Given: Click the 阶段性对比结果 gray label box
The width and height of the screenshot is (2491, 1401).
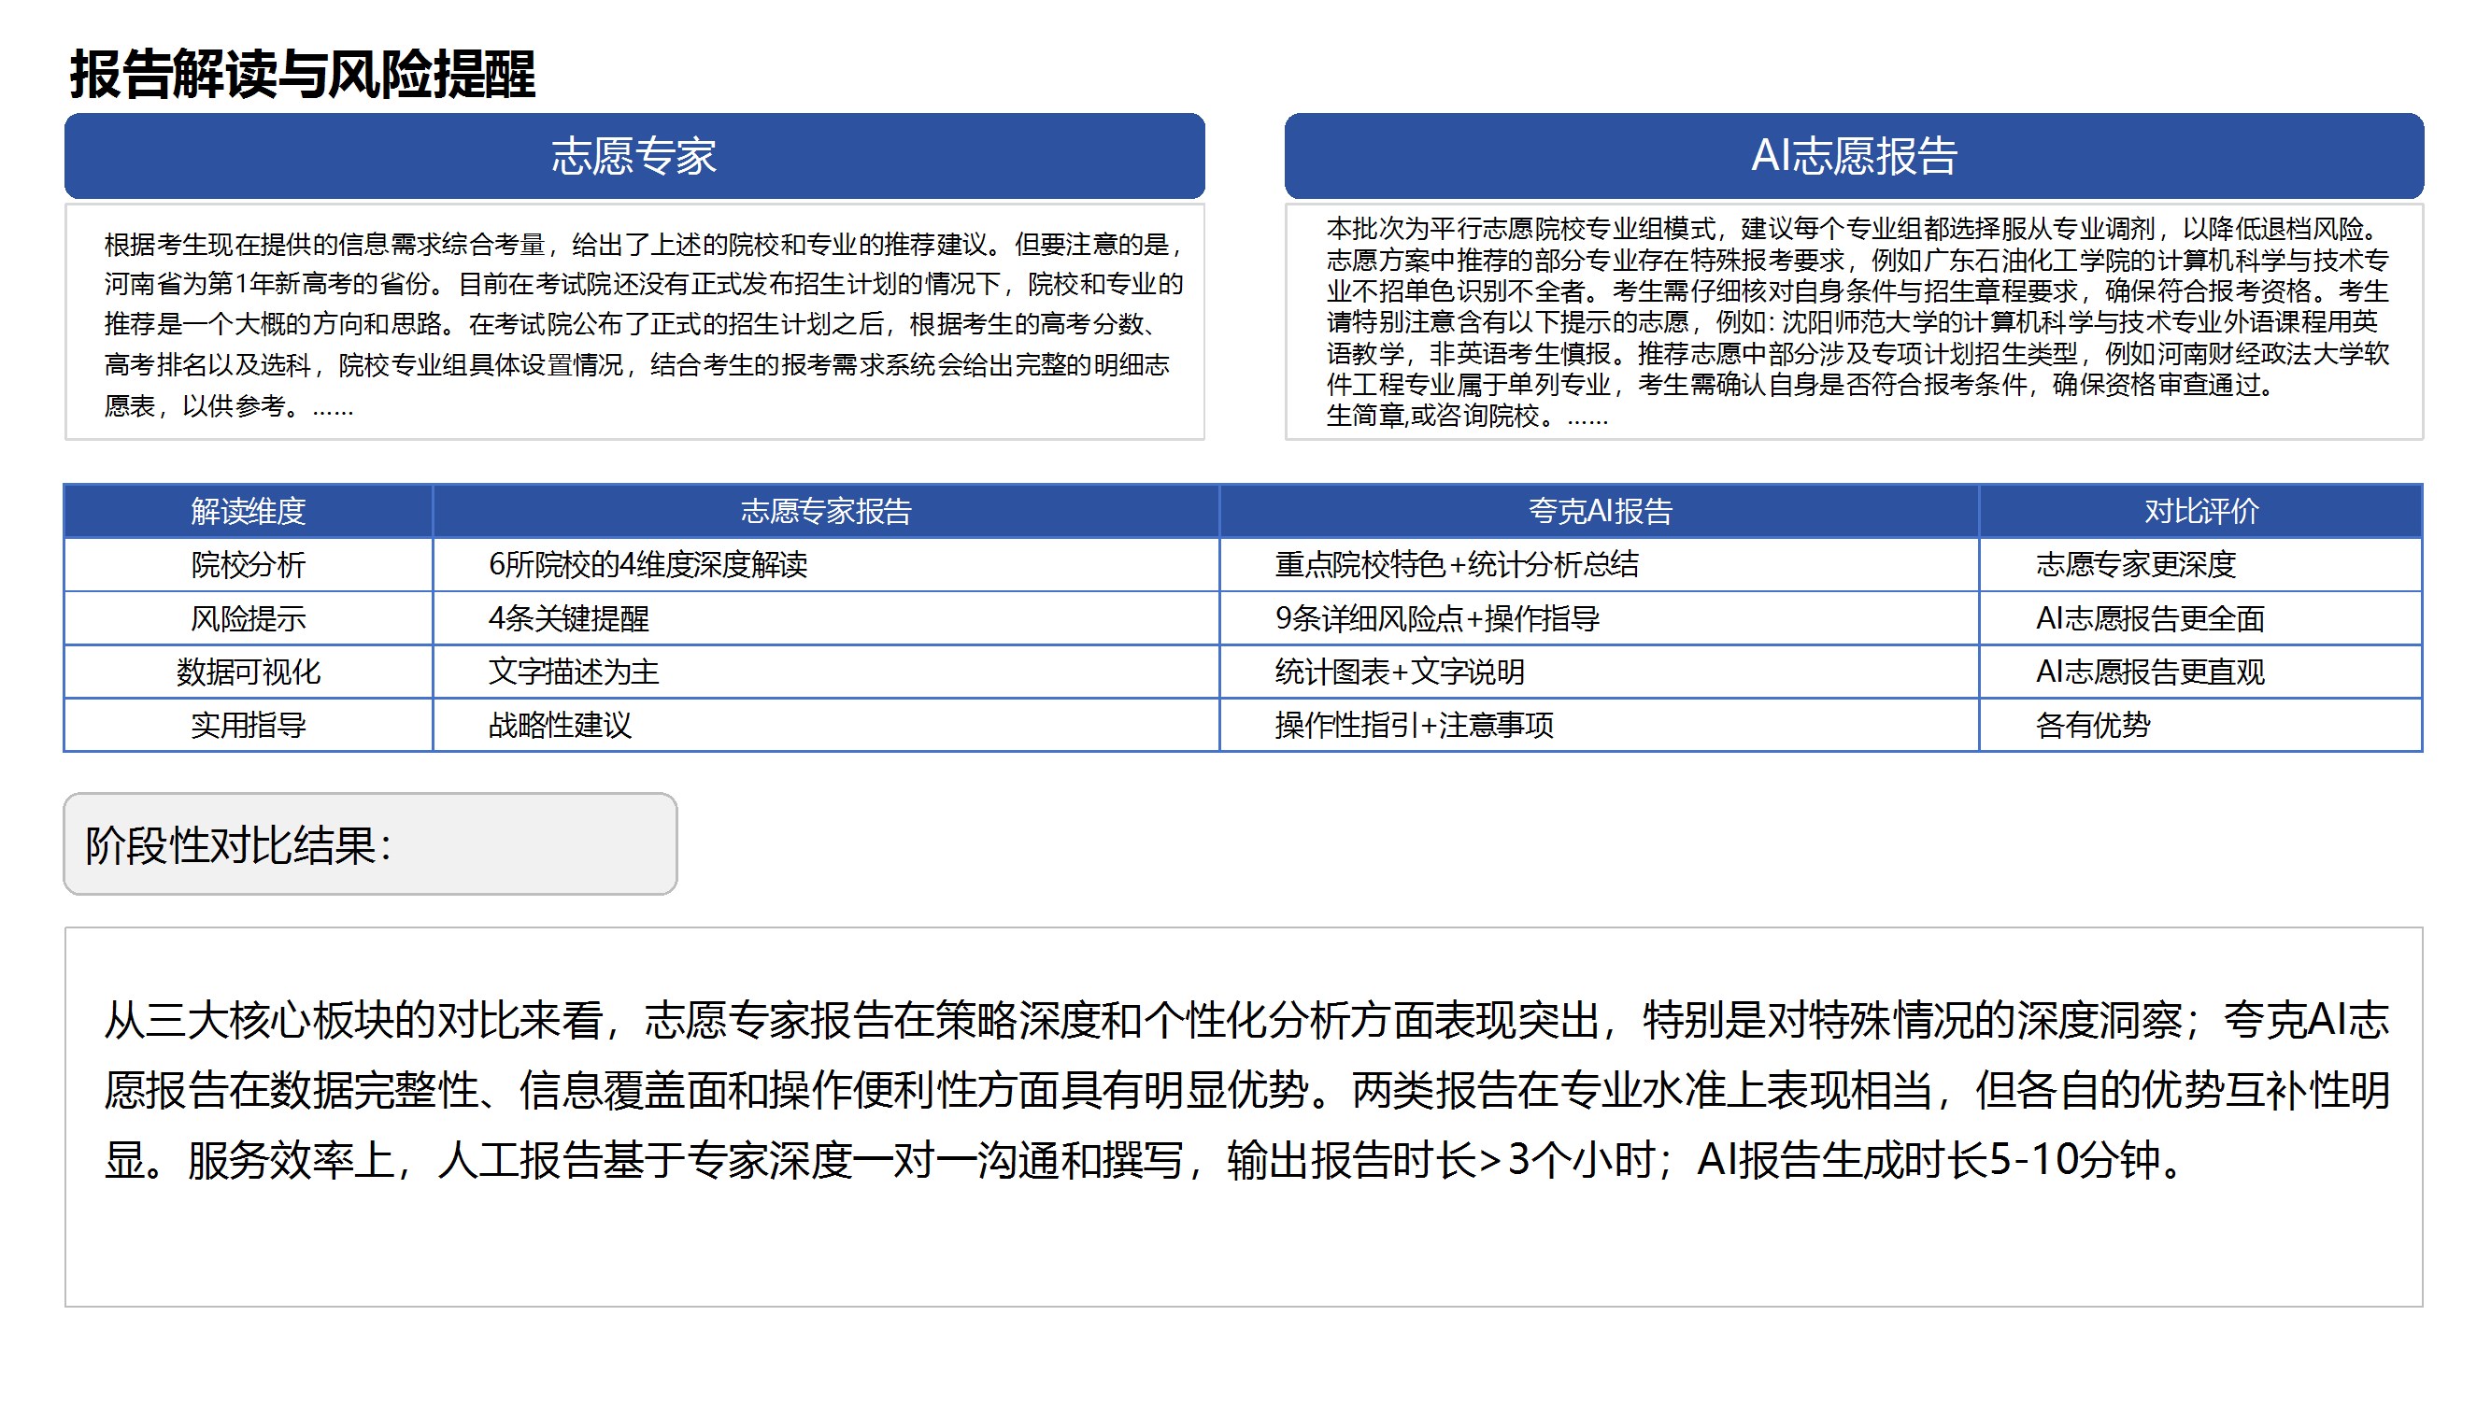Looking at the screenshot, I should (369, 844).
